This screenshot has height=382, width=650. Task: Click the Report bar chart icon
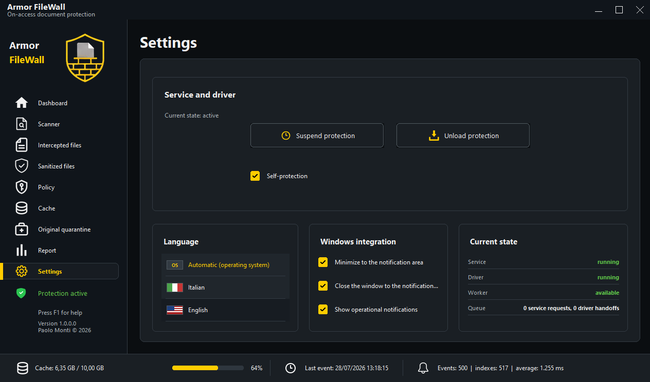click(22, 250)
